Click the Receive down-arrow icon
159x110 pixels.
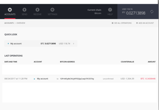pyautogui.click(x=37, y=10)
